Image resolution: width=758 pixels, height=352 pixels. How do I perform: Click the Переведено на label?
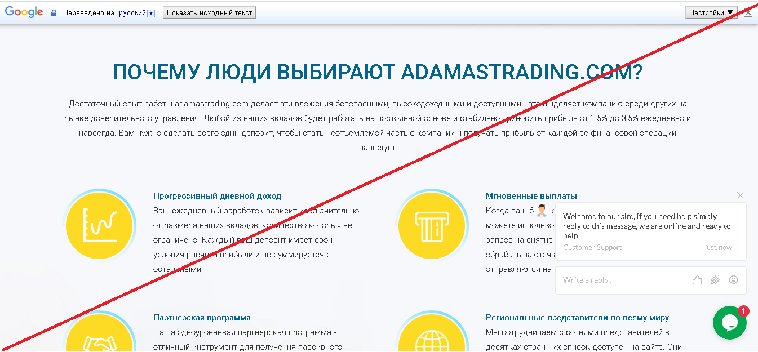click(x=88, y=12)
